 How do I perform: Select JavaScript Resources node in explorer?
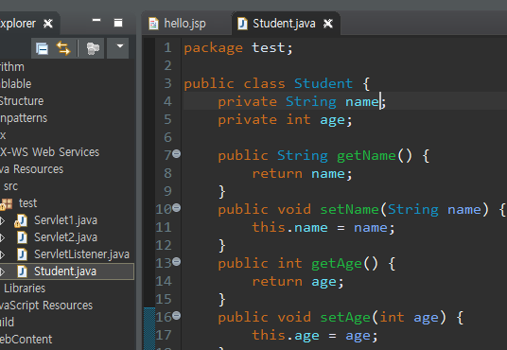tap(46, 306)
